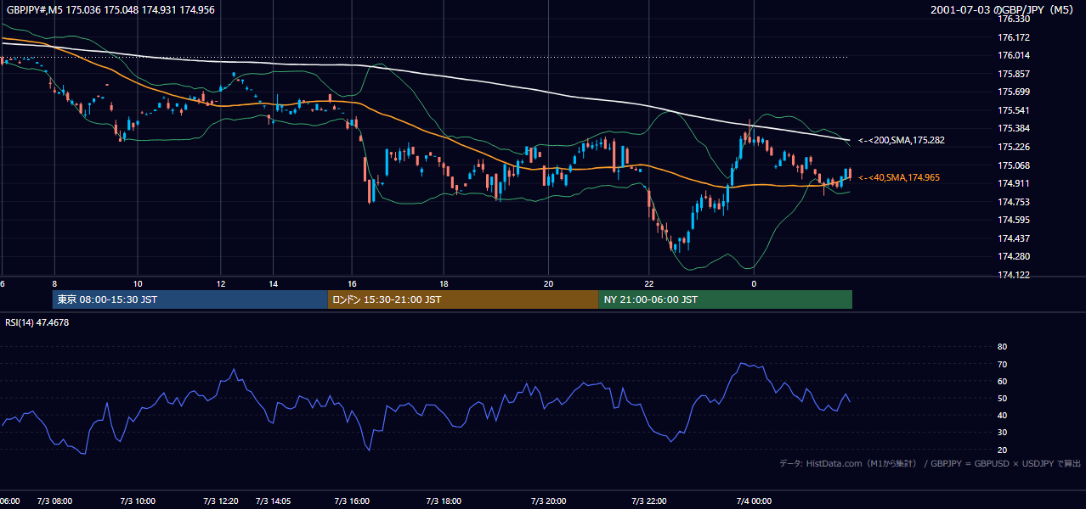Screen dimensions: 1086x509
Task: Click price axis value 174.753
Action: (1013, 202)
